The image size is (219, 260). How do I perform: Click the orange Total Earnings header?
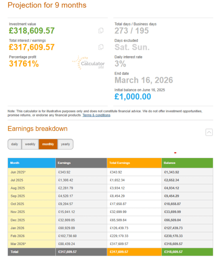pyautogui.click(x=134, y=163)
